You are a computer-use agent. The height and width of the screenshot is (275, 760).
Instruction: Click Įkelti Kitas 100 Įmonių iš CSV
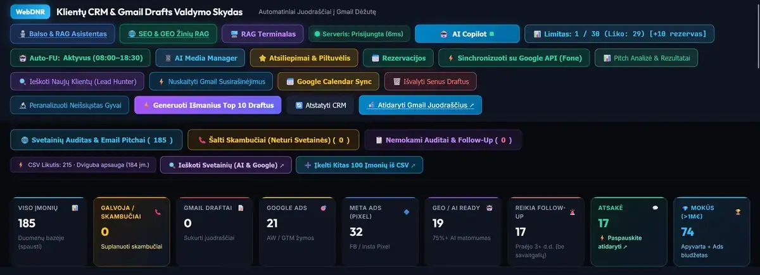click(x=359, y=165)
